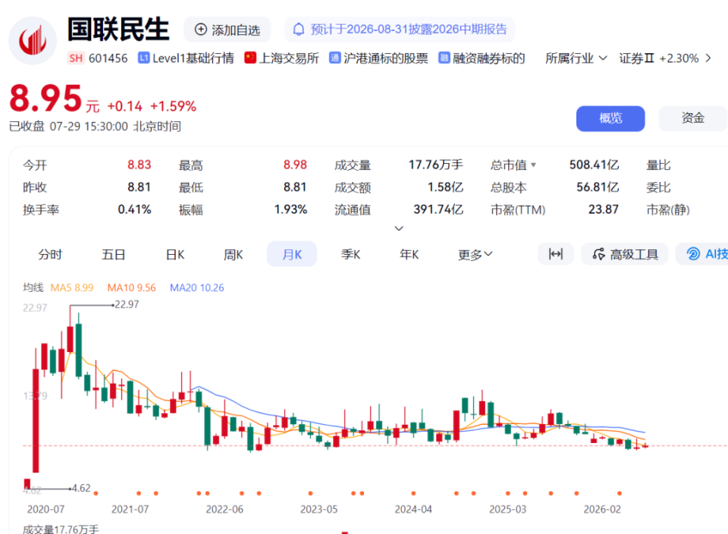Click the MA5 8.99 indicator label
728x534 pixels.
click(x=72, y=288)
